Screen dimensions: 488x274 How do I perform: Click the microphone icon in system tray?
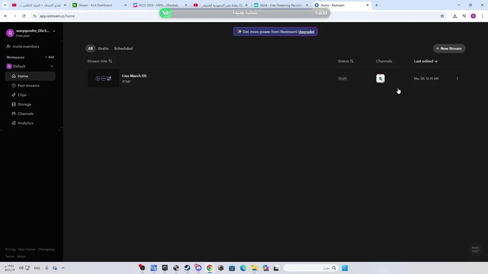tap(47, 268)
